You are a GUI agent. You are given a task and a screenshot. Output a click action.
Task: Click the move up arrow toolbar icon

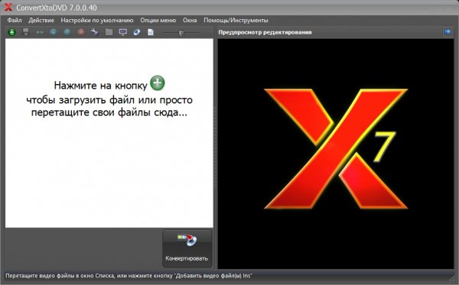click(x=67, y=32)
